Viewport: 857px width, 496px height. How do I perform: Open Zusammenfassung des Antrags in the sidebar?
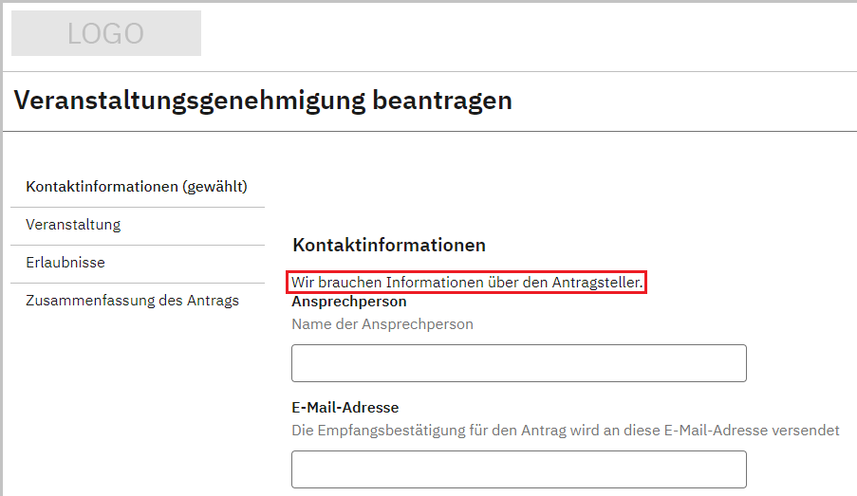click(x=132, y=301)
